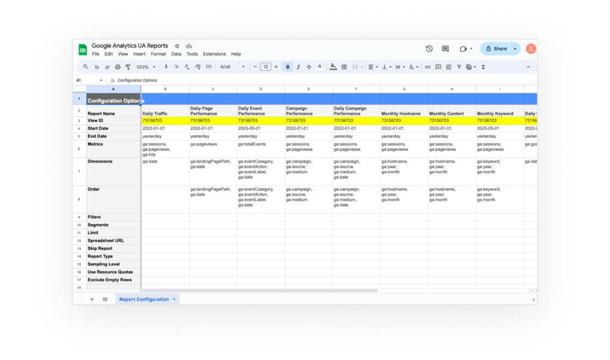This screenshot has width=610, height=360.
Task: Format as currency
Action: click(166, 67)
